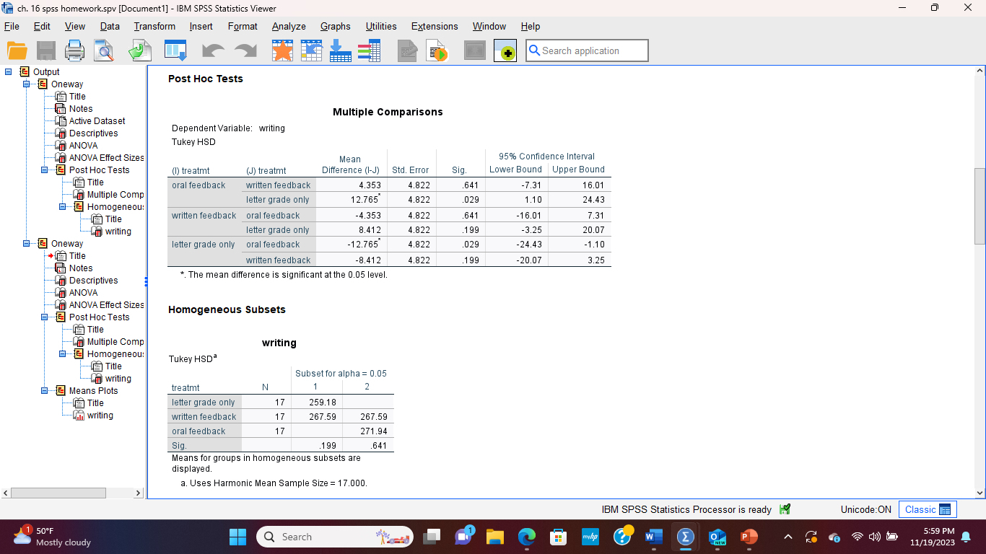
Task: Open Word from the taskbar
Action: click(x=654, y=537)
